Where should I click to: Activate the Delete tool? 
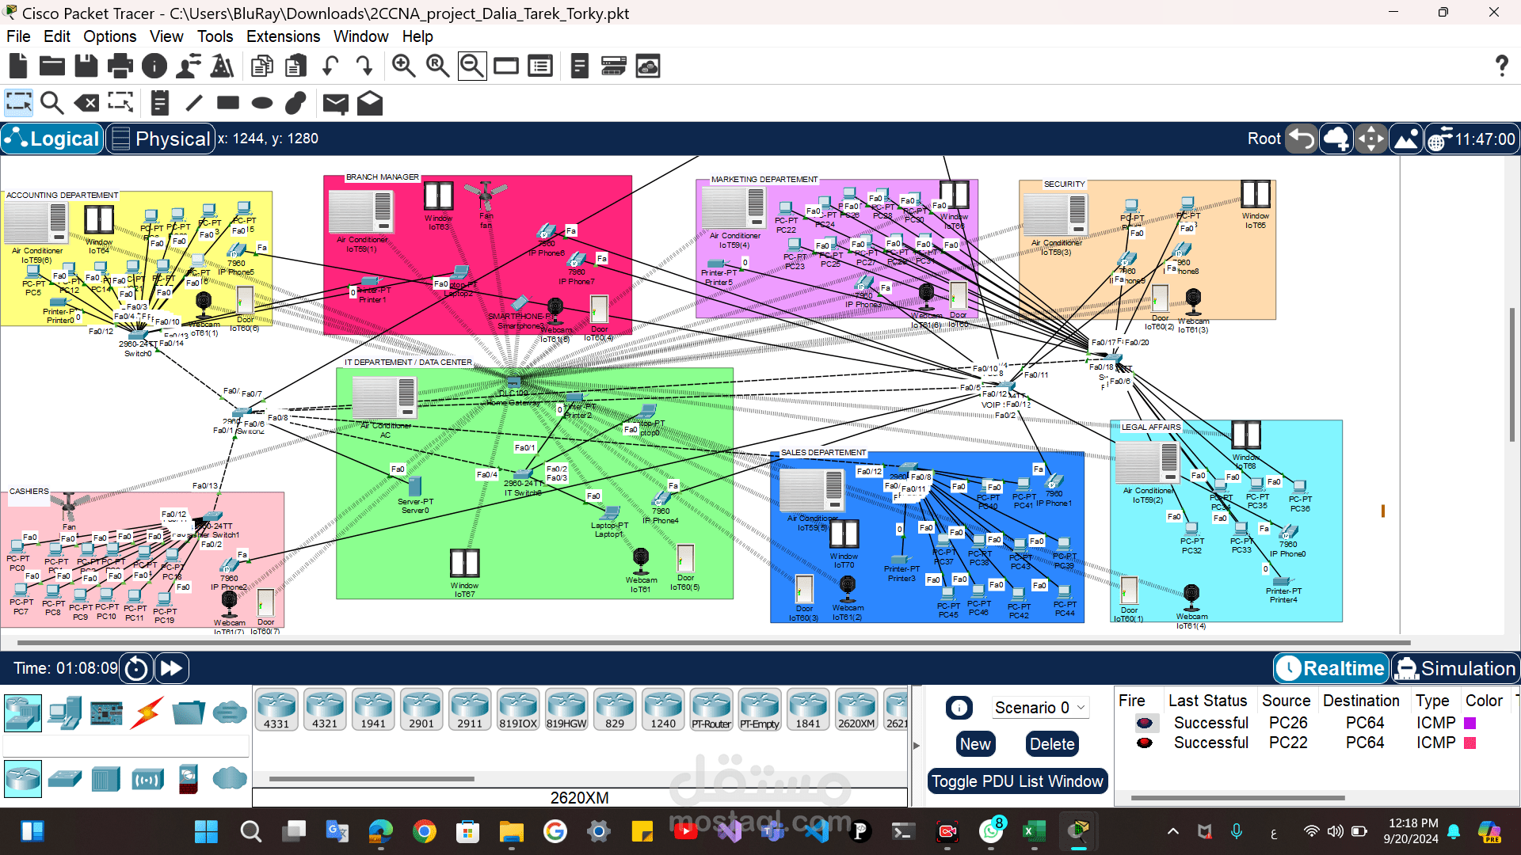pyautogui.click(x=86, y=103)
